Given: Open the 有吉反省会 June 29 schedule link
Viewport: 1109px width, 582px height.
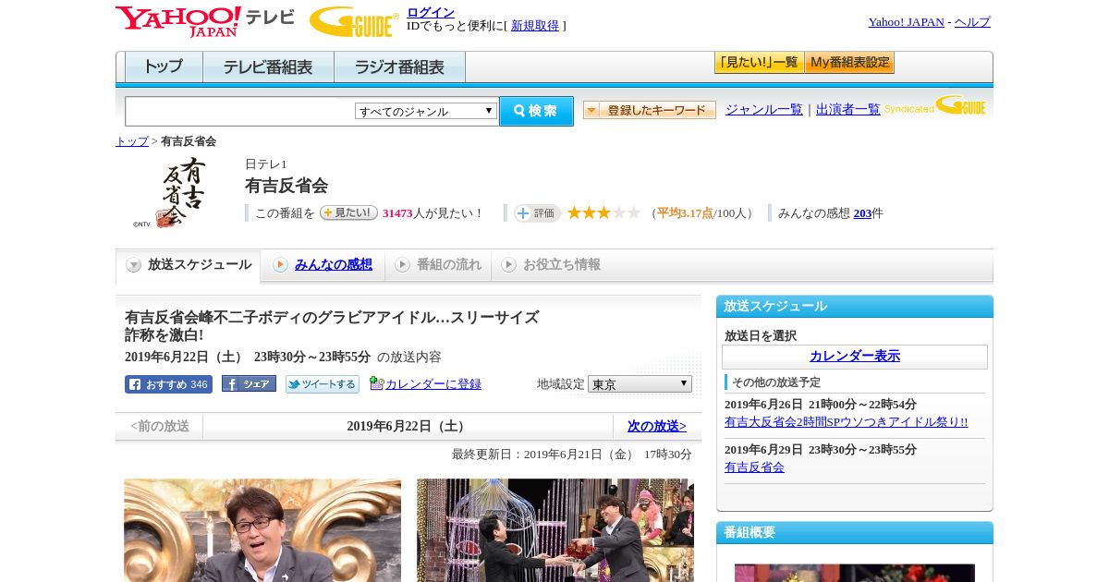Looking at the screenshot, I should (x=755, y=467).
